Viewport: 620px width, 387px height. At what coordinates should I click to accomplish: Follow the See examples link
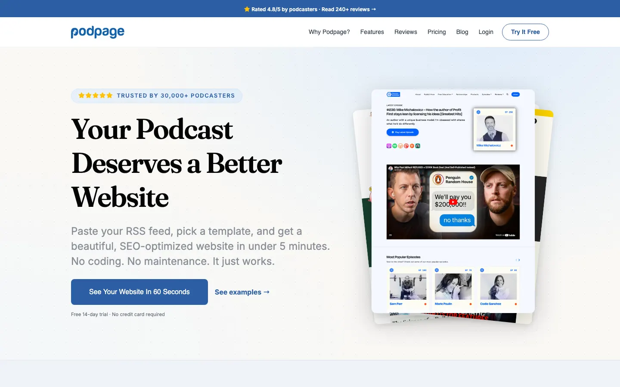(x=242, y=292)
